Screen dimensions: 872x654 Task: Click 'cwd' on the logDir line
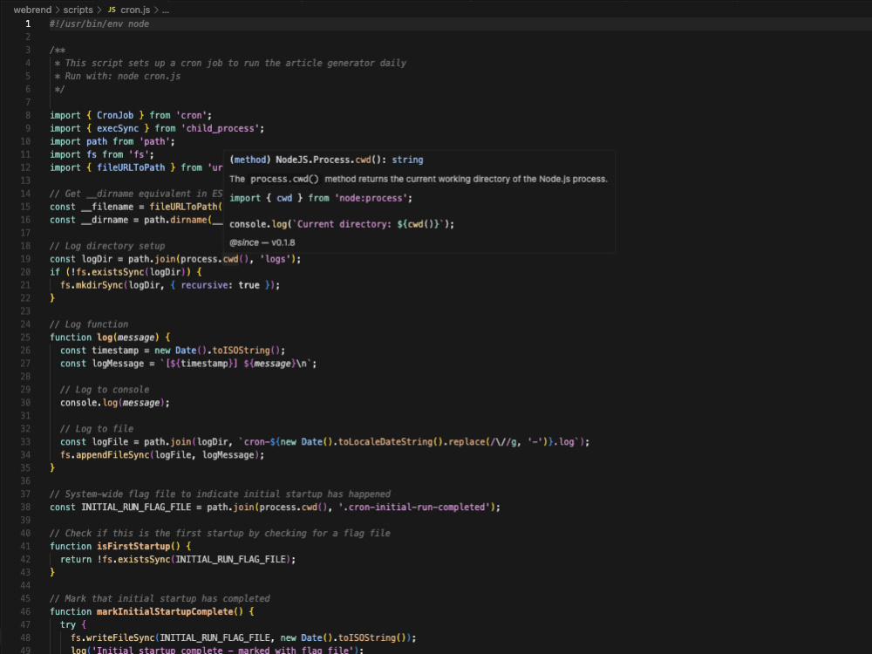tap(231, 259)
